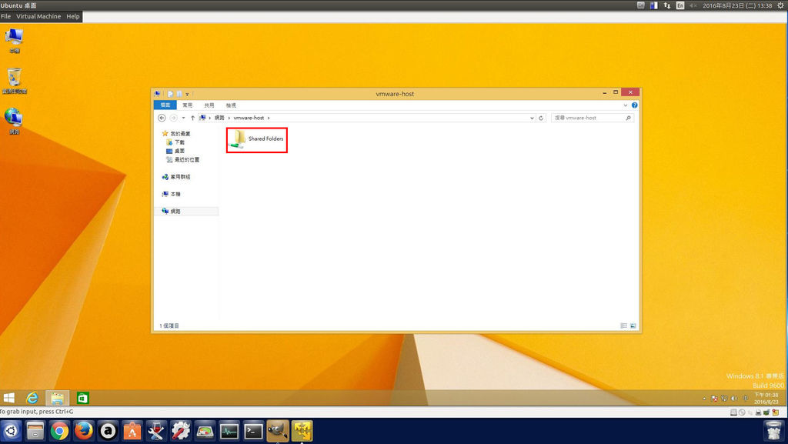Screen dimensions: 788x444
Task: Click File Explorer on Windows taskbar
Action: [x=57, y=399]
